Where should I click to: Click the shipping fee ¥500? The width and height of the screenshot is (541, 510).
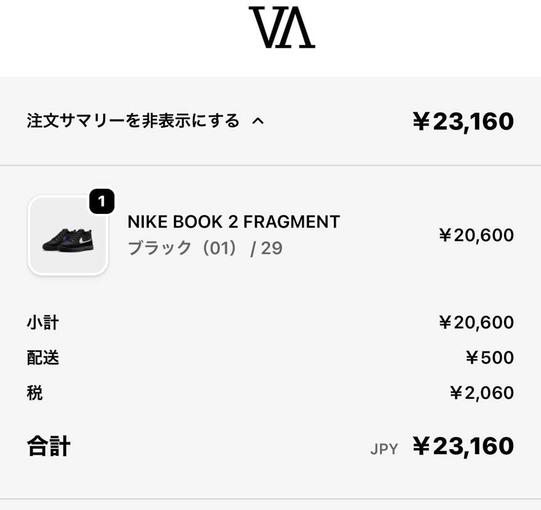tap(492, 358)
